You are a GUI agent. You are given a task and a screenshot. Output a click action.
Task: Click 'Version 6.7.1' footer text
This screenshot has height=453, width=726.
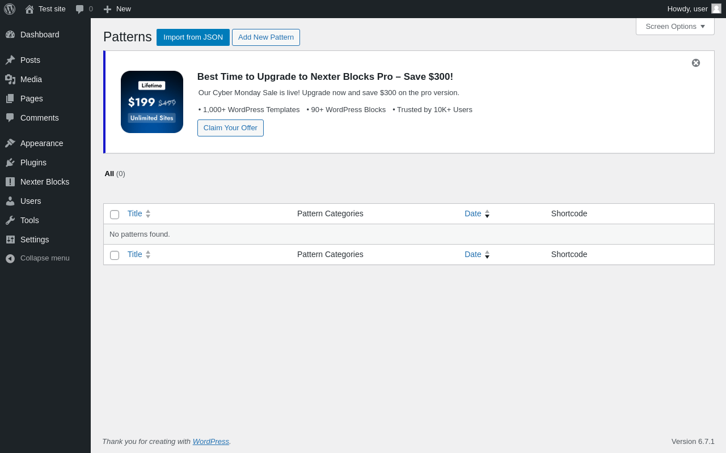pos(693,441)
